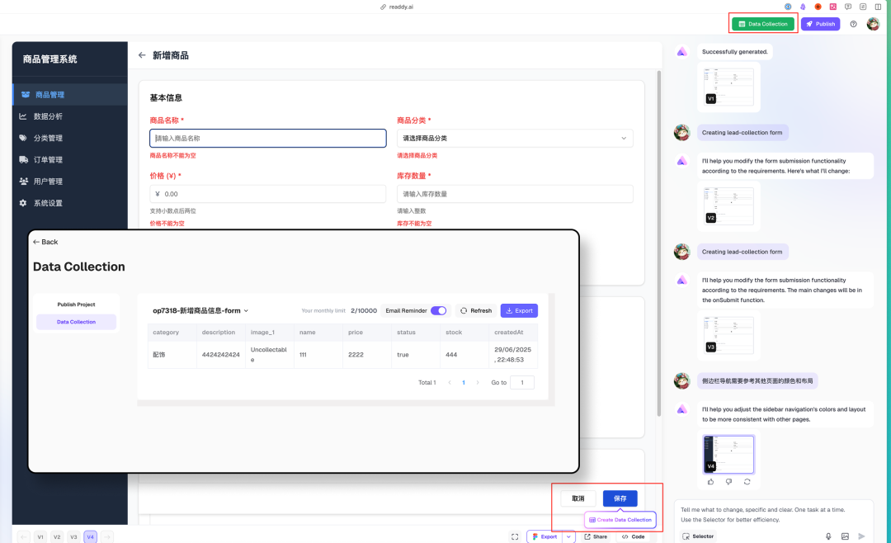Open the user profile avatar top right
This screenshot has height=543, width=891.
coord(873,24)
